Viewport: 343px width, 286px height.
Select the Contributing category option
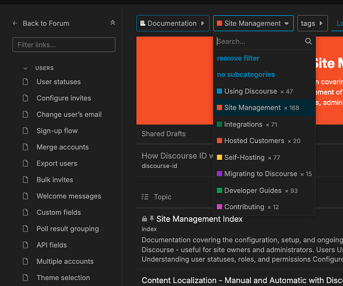click(264, 207)
